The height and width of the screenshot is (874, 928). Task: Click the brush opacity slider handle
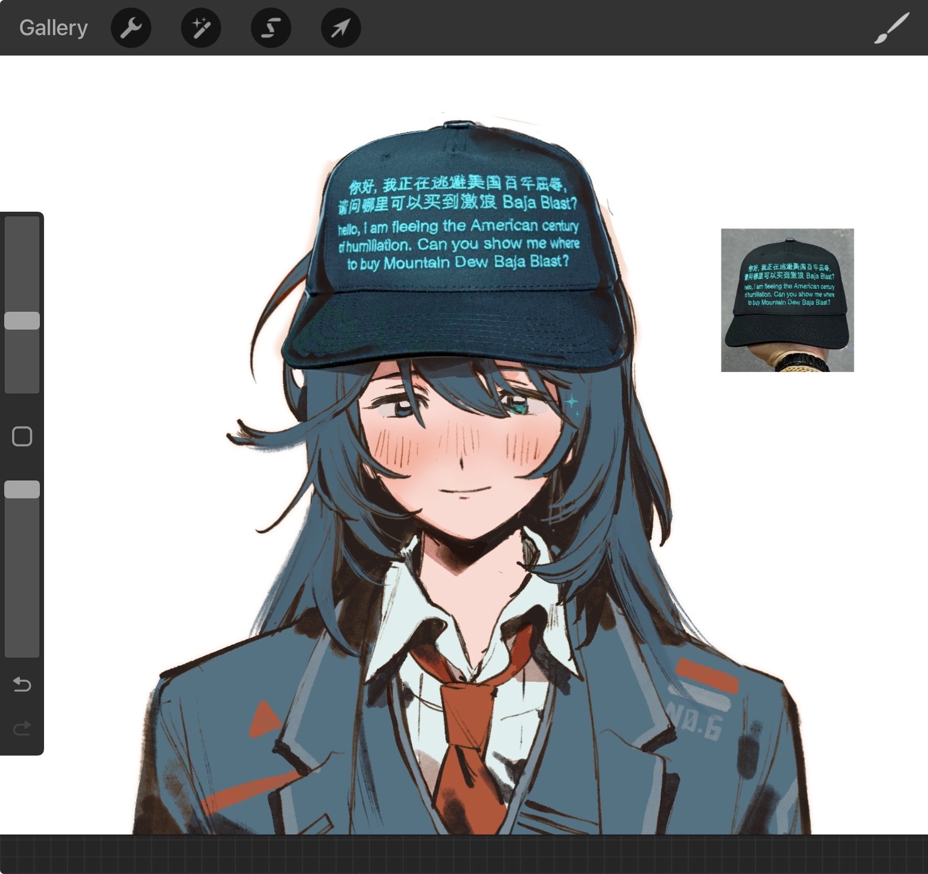(x=22, y=489)
